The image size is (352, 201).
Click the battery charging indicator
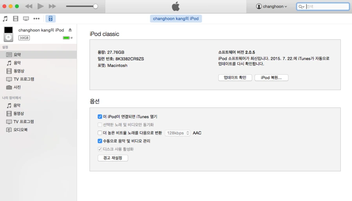tap(68, 38)
